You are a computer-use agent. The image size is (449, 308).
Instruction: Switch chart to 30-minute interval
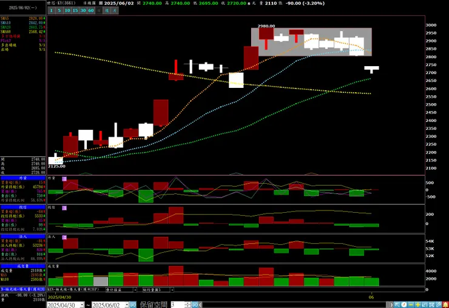tap(83, 10)
